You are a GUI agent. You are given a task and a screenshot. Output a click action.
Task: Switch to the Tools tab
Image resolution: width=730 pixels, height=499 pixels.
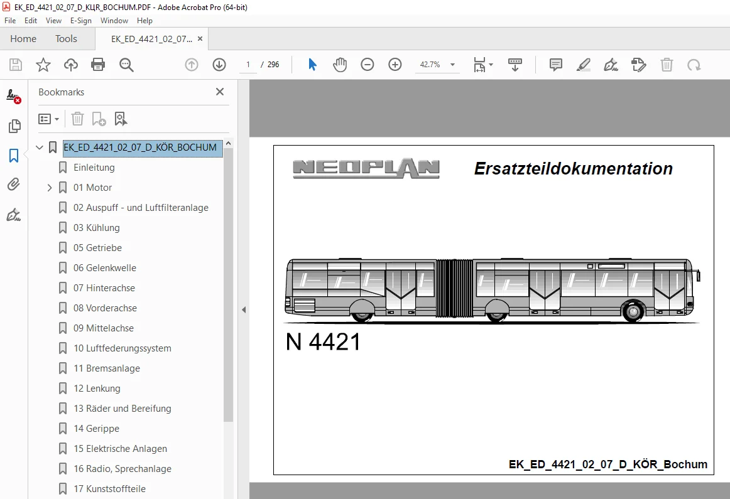pyautogui.click(x=66, y=38)
